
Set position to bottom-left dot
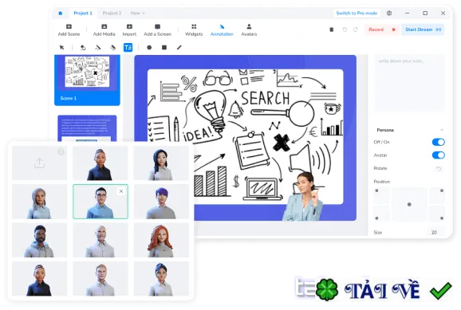tap(377, 218)
